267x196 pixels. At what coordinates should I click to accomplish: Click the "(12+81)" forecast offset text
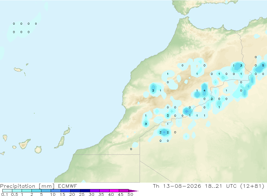(253, 186)
